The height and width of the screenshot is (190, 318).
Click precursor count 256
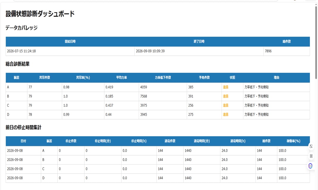point(191,105)
